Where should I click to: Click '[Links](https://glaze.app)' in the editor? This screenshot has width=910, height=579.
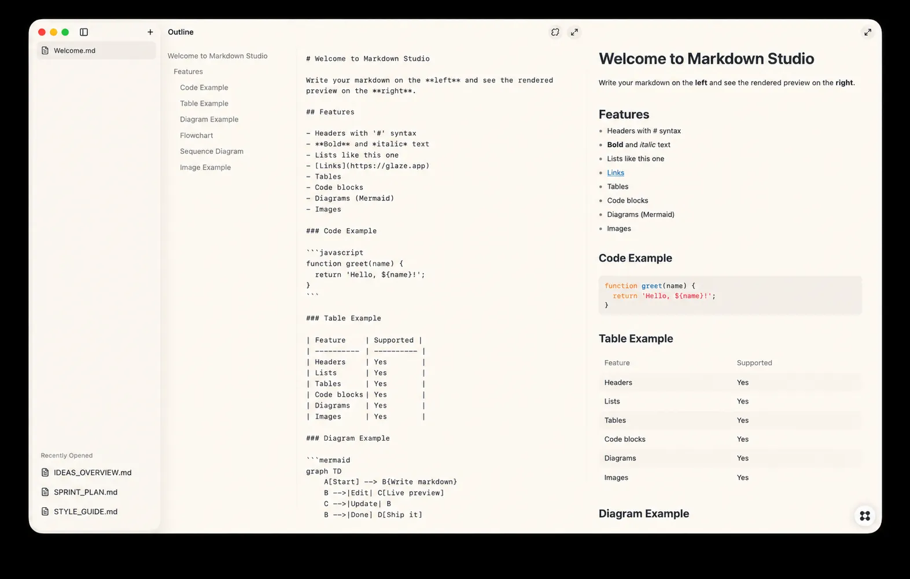pos(372,166)
